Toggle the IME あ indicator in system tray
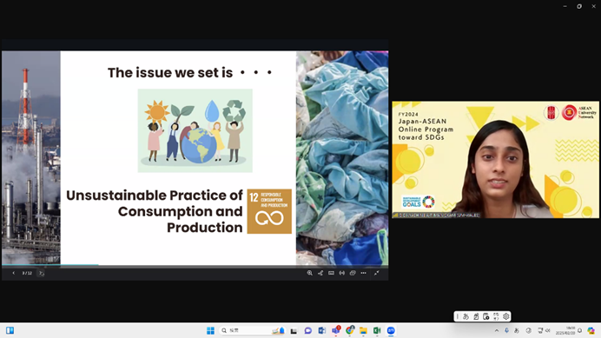The image size is (601, 338). pyautogui.click(x=517, y=331)
